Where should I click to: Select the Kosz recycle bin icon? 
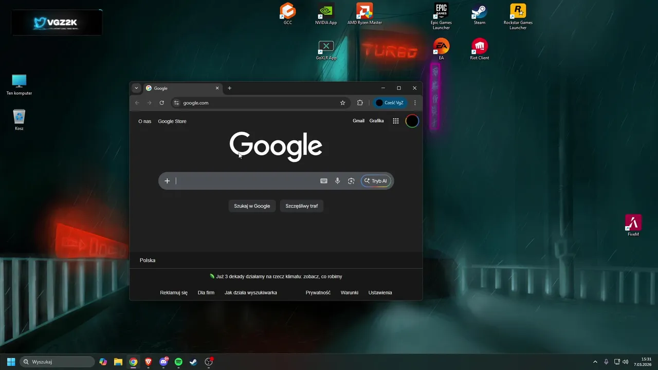point(19,120)
